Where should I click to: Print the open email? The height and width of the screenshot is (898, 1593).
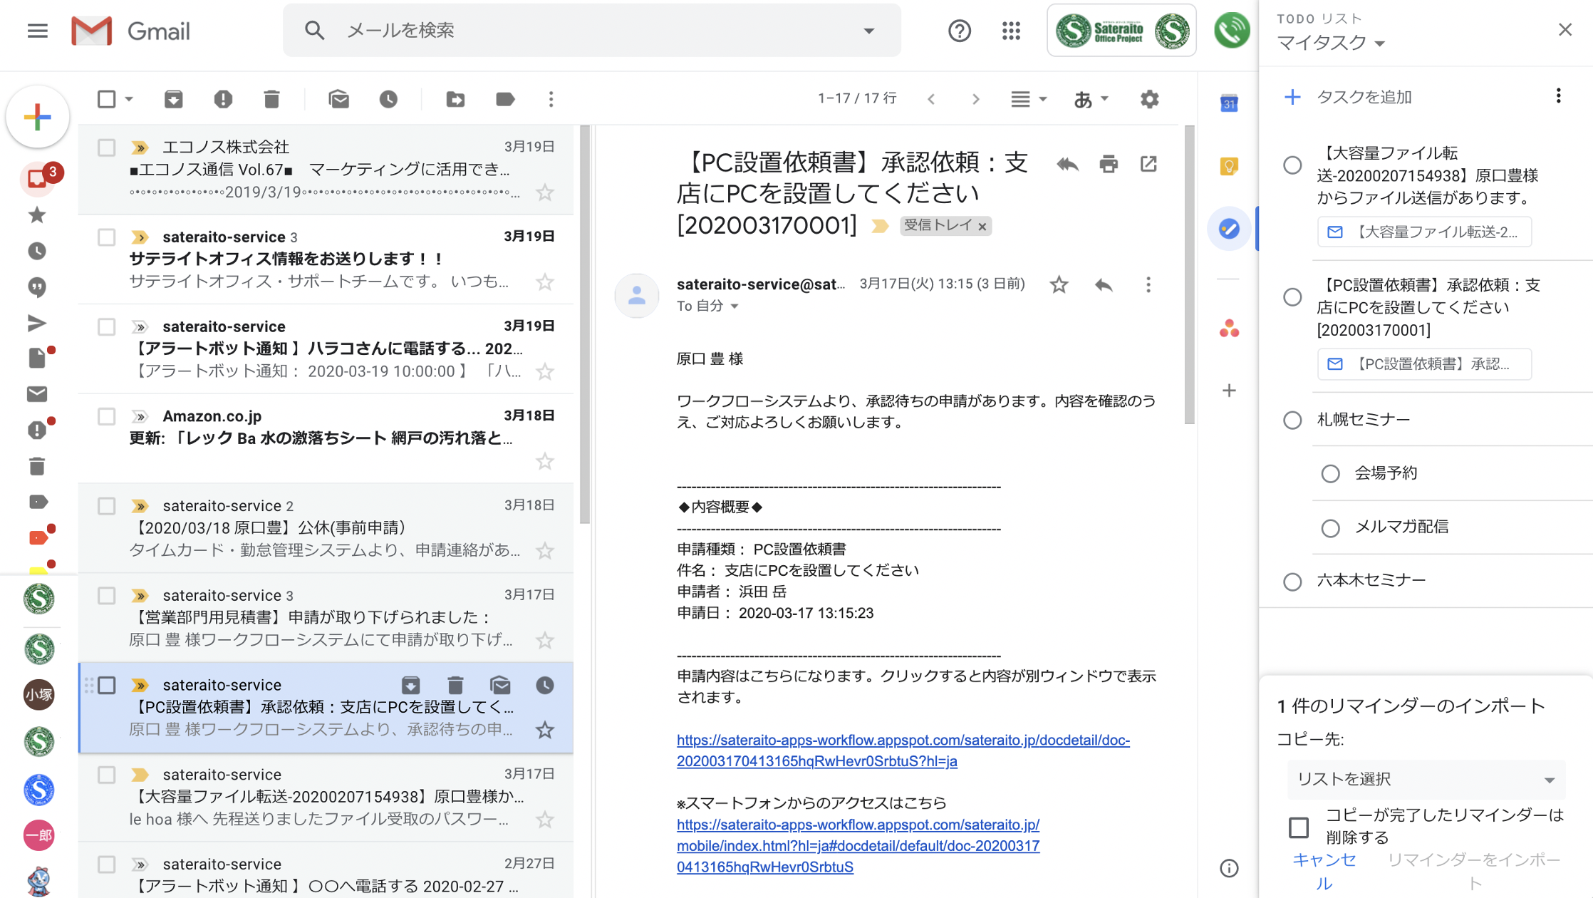coord(1109,165)
